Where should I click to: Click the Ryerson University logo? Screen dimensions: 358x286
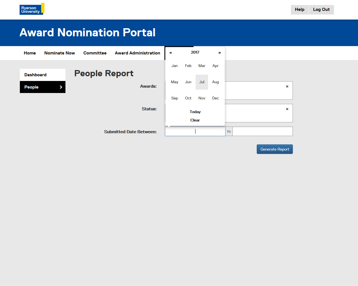tap(32, 9)
